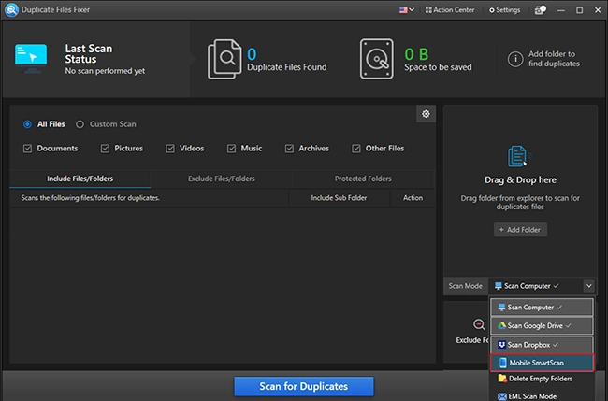This screenshot has height=401, width=608.
Task: Open the Action Center
Action: [x=449, y=10]
